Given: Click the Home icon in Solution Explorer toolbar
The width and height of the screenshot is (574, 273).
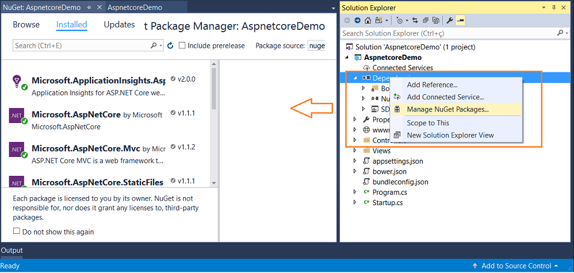Looking at the screenshot, I should coord(368,21).
